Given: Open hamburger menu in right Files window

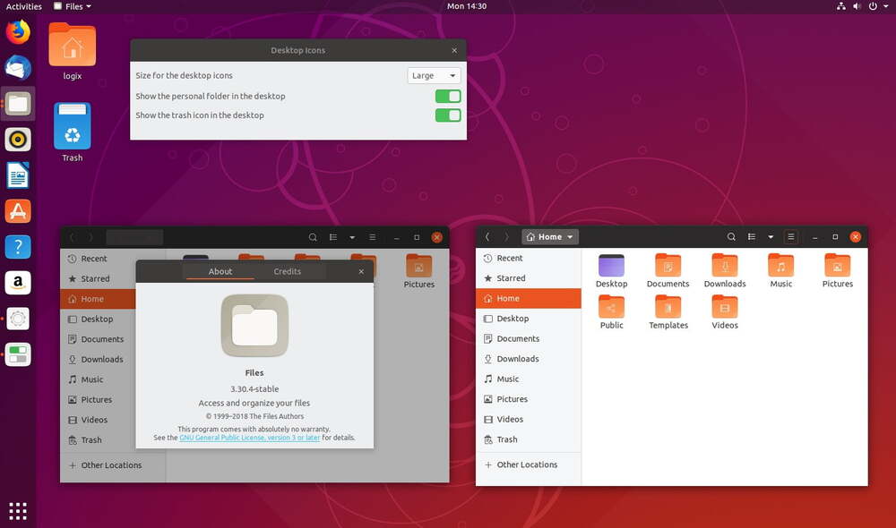Looking at the screenshot, I should coord(790,237).
